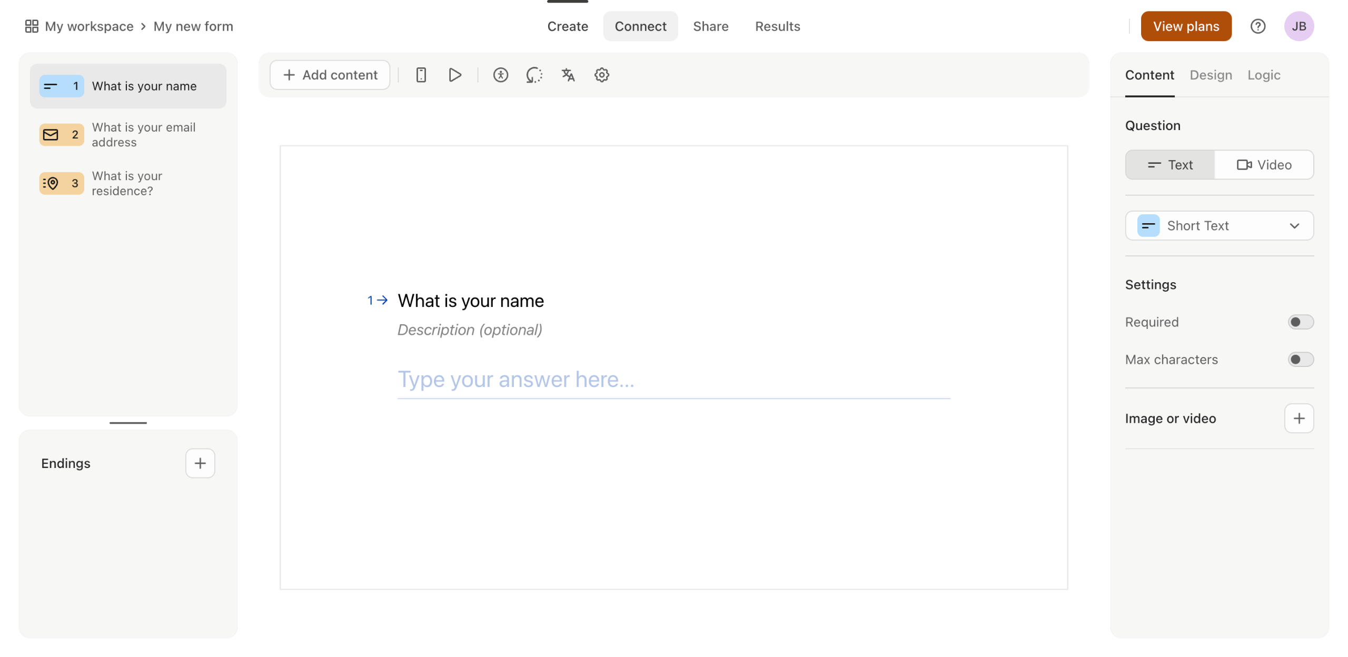Select question 3 What is your residence
Image resolution: width=1348 pixels, height=657 pixels.
(127, 183)
